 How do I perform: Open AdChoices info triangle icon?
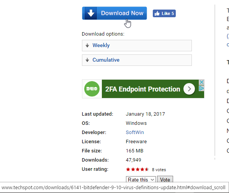[201, 88]
